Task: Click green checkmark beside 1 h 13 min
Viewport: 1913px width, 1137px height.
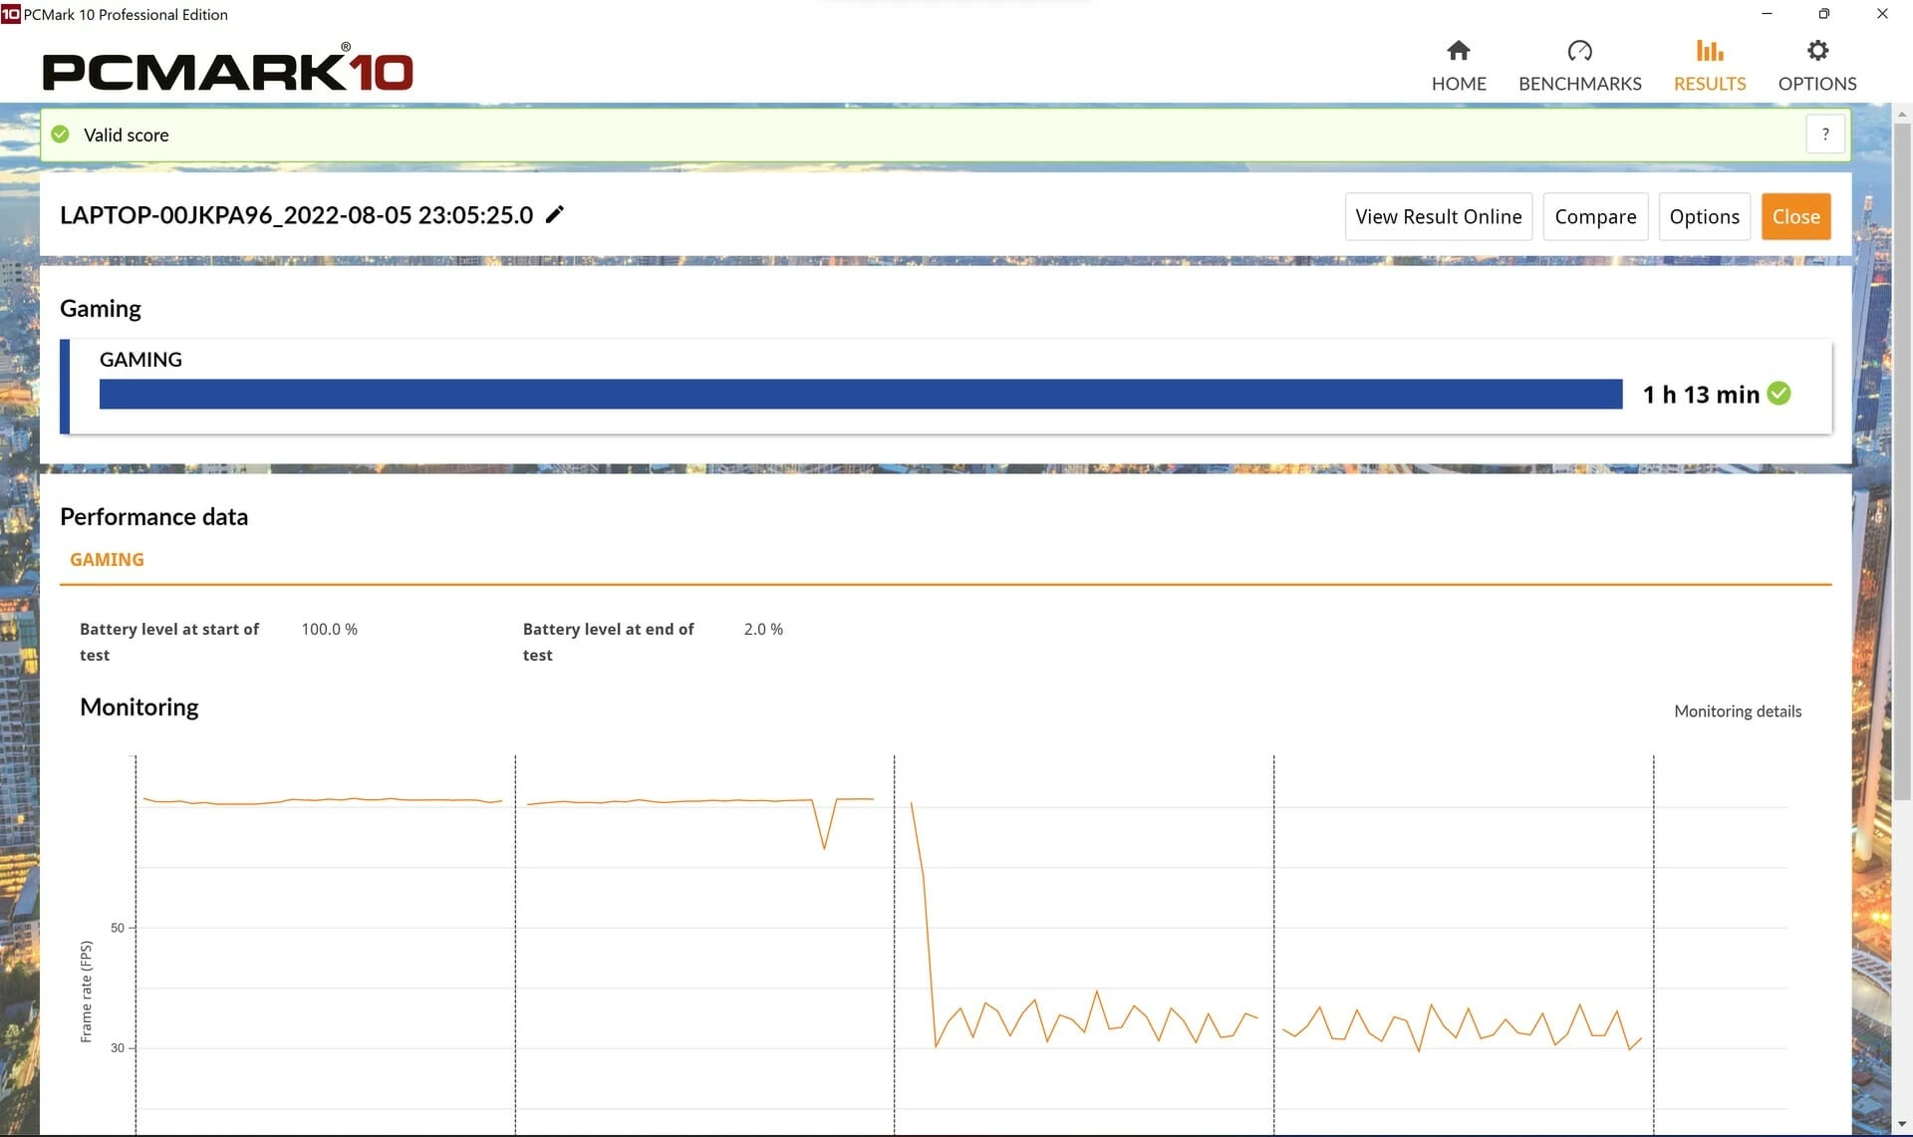Action: click(1778, 394)
